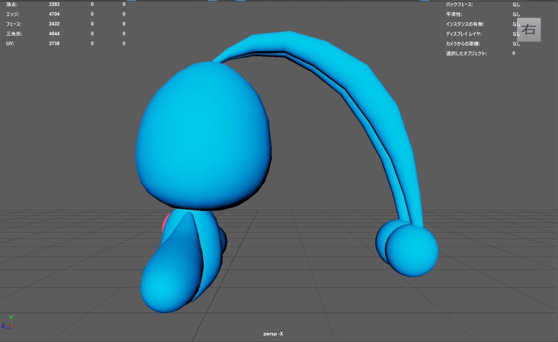
Task: Click the なし value beside 平滑性
Action: (517, 14)
